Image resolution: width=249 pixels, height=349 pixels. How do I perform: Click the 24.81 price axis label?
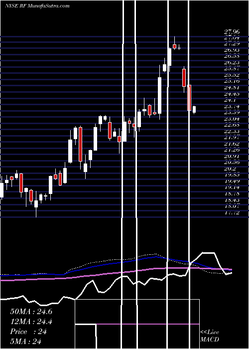[232, 87]
